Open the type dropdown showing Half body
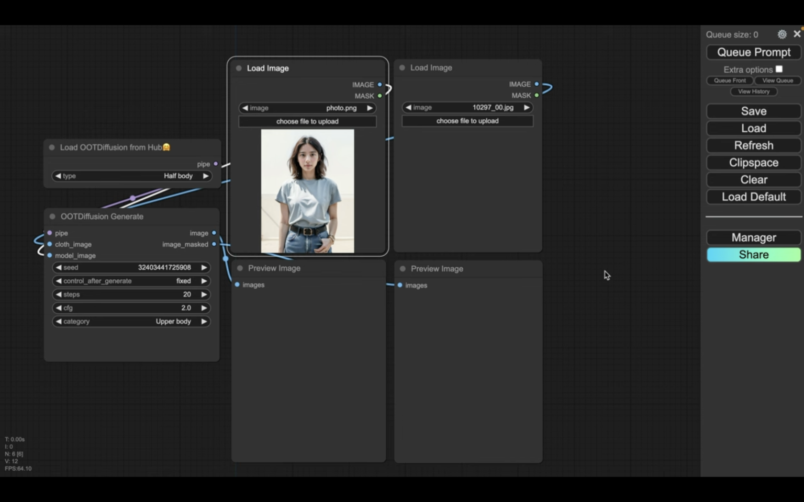The width and height of the screenshot is (804, 502). [x=131, y=176]
